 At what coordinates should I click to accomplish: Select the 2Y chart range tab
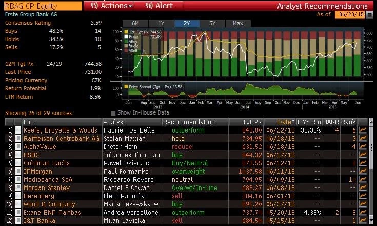point(187,23)
